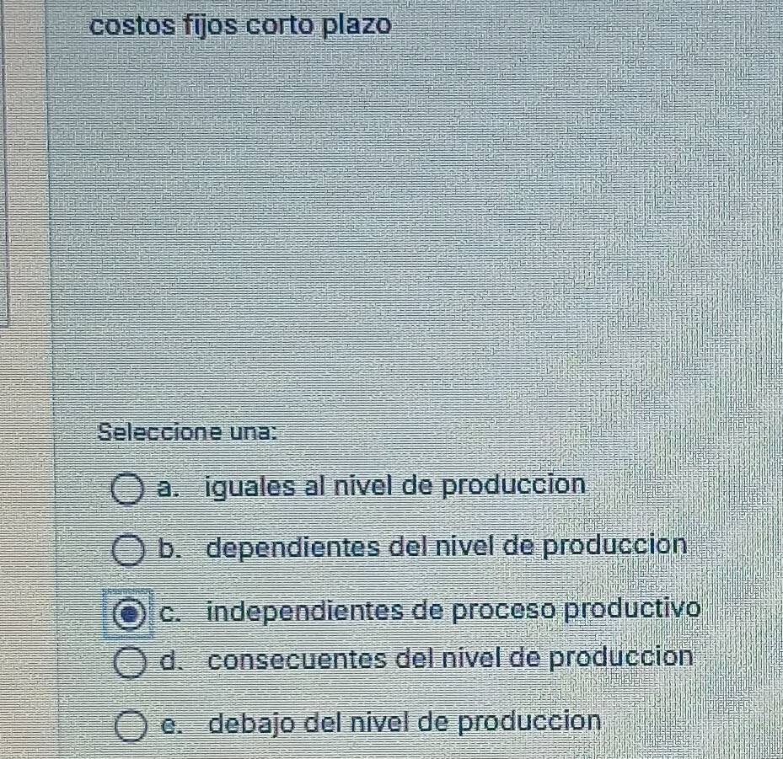Select option a, iguales al nivel de produccion

(127, 488)
